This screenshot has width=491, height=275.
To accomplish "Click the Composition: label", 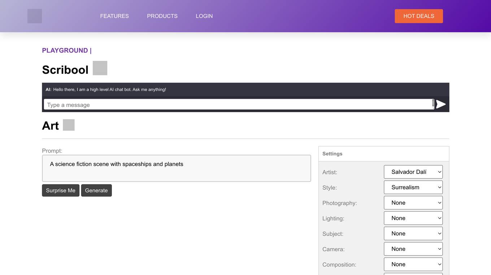I will (x=339, y=265).
